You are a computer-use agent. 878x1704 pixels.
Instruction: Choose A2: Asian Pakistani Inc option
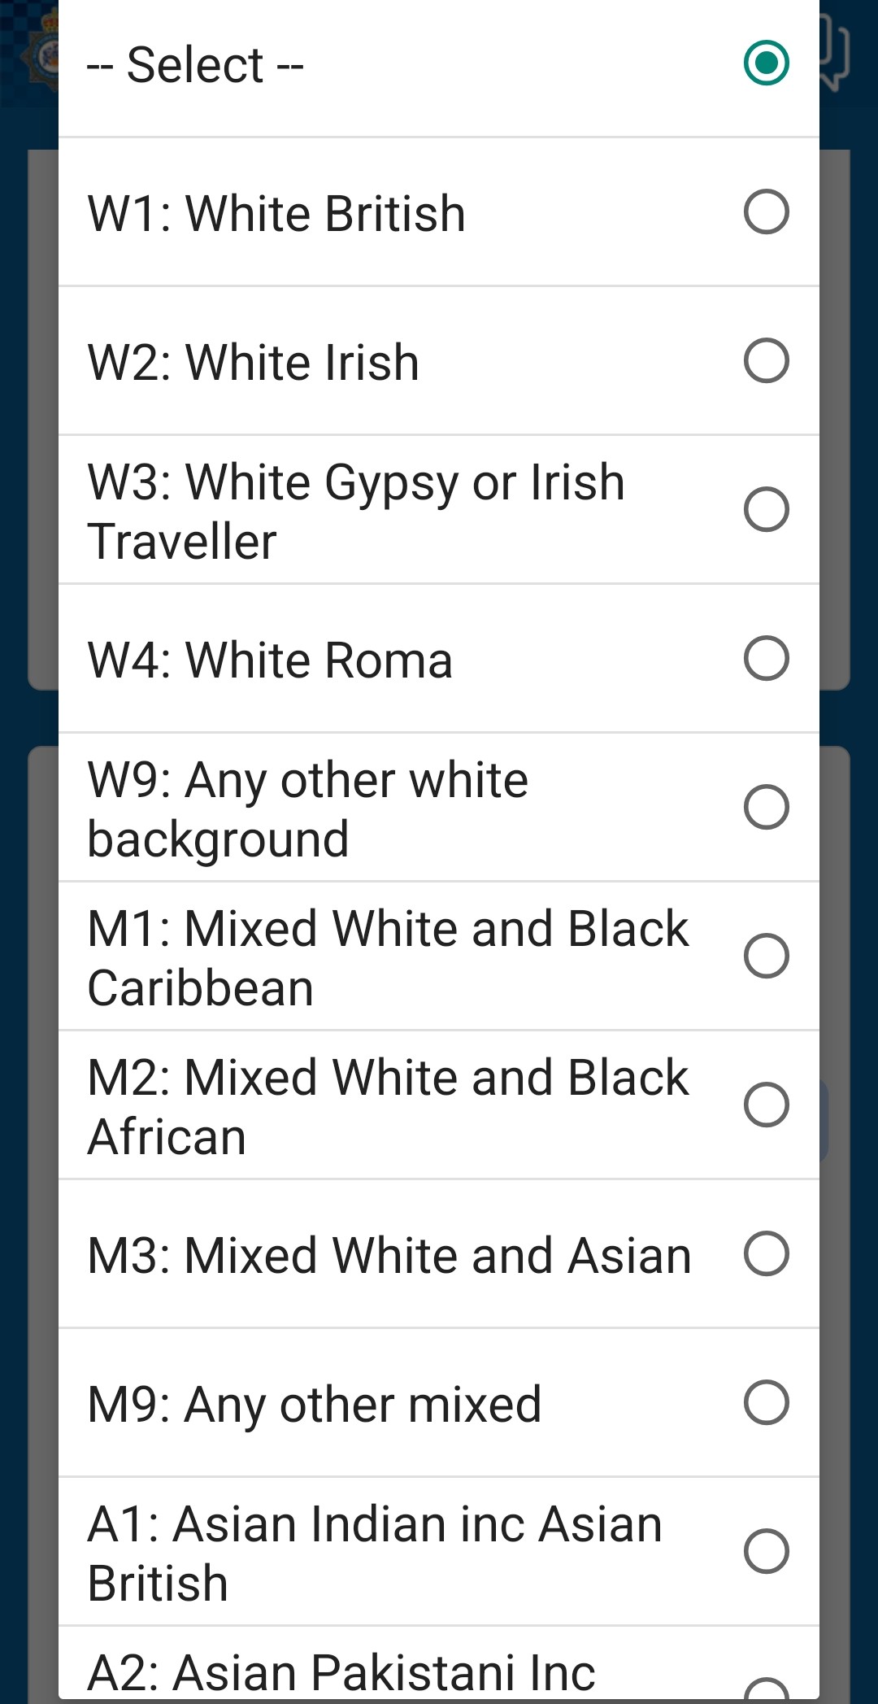click(x=439, y=1663)
